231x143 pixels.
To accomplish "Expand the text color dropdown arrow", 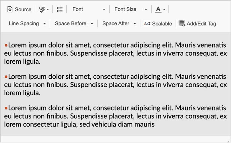I will pyautogui.click(x=164, y=10).
